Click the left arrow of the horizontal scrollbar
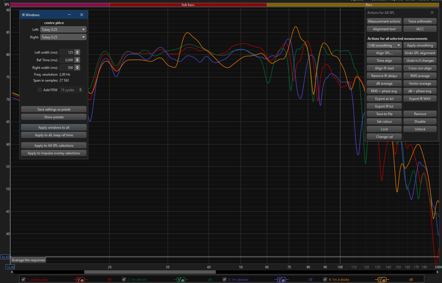This screenshot has height=283, width=442. point(12,272)
